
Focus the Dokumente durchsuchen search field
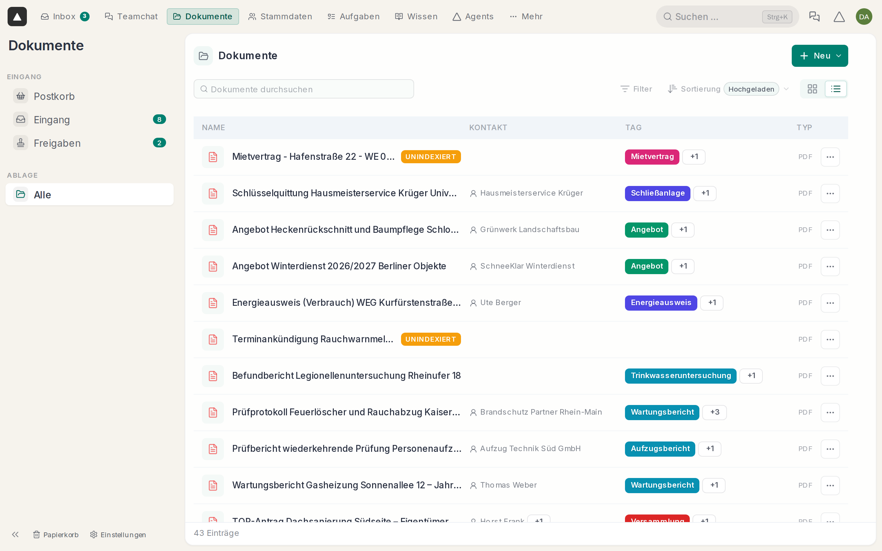point(304,89)
